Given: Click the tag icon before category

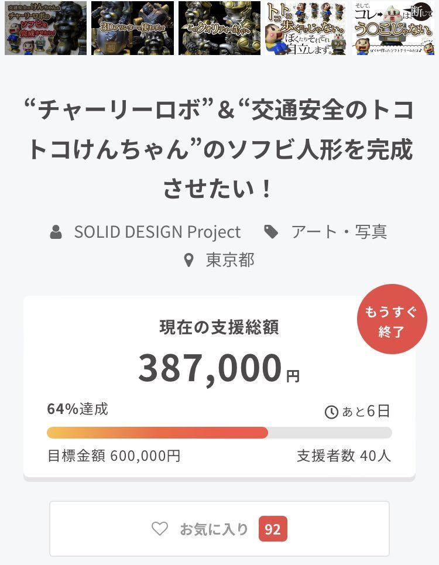Looking at the screenshot, I should click(271, 232).
